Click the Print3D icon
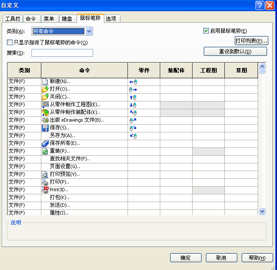 (45, 190)
